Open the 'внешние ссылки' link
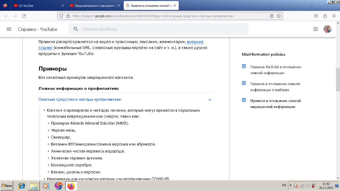This screenshot has height=191, width=340. pos(195,42)
